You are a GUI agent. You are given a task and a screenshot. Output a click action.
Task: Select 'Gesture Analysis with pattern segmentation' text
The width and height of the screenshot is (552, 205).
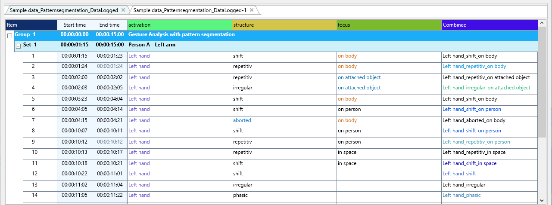coord(181,34)
